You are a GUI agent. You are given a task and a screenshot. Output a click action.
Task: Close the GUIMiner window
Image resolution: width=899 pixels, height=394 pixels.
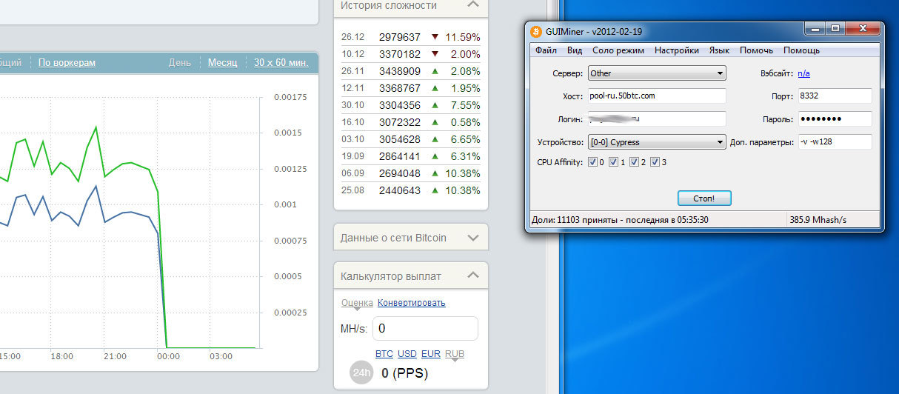(861, 30)
